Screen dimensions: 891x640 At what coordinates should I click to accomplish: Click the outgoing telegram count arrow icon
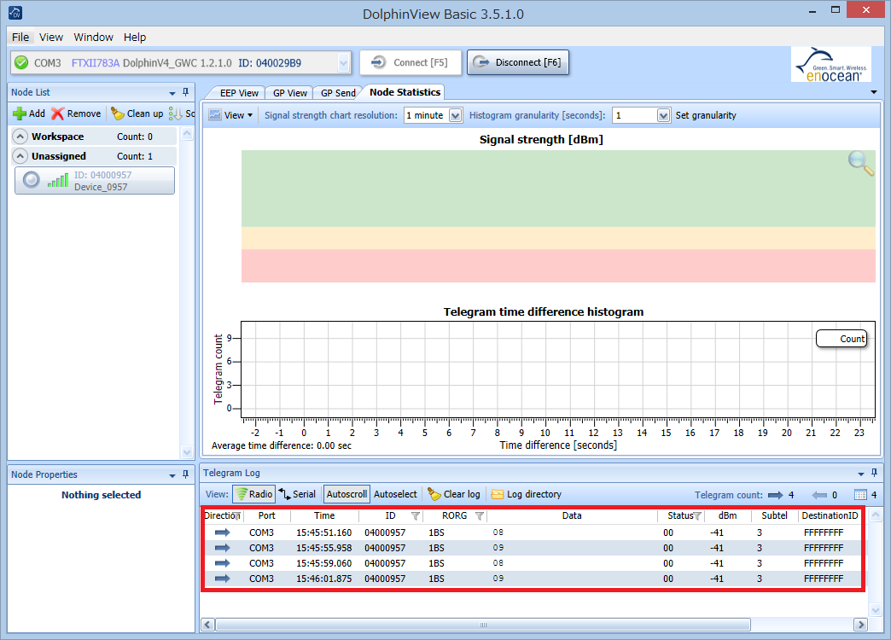coord(819,495)
